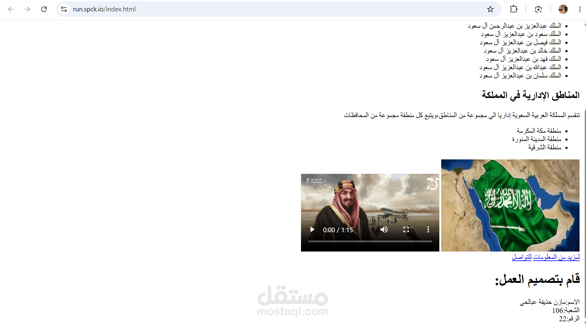The width and height of the screenshot is (586, 324).
Task: Open the video more options menu
Action: point(428,229)
